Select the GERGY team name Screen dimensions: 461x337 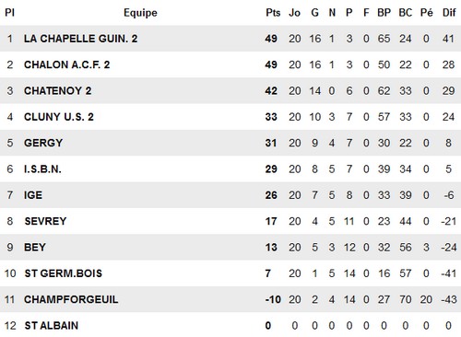click(43, 143)
